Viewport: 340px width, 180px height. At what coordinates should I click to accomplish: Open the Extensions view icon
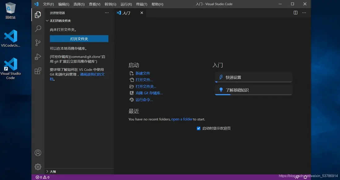click(38, 71)
